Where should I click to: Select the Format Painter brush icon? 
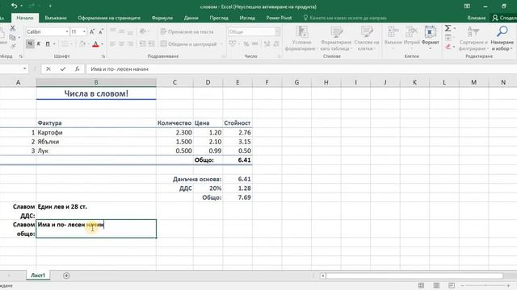[x=13, y=46]
